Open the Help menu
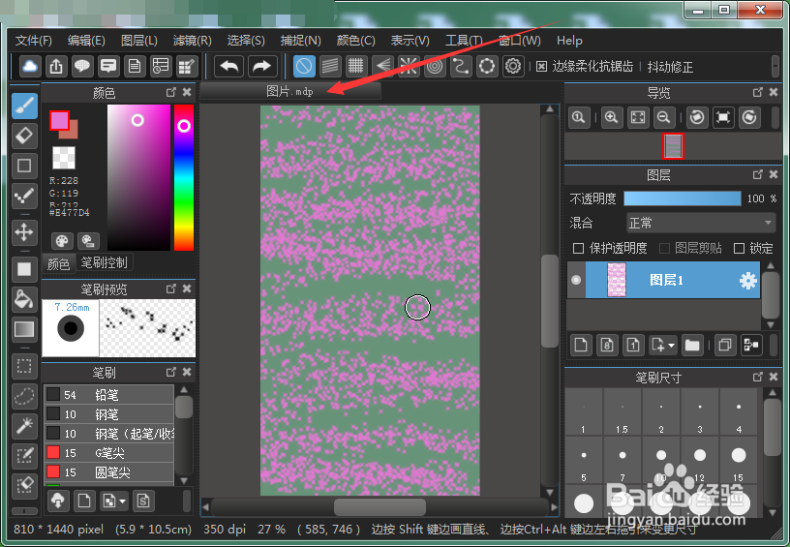 [569, 41]
